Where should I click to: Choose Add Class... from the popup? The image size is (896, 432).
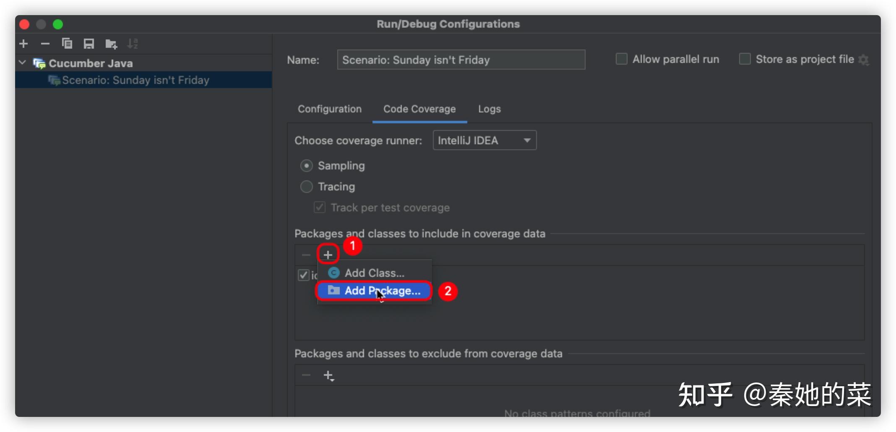(x=374, y=273)
